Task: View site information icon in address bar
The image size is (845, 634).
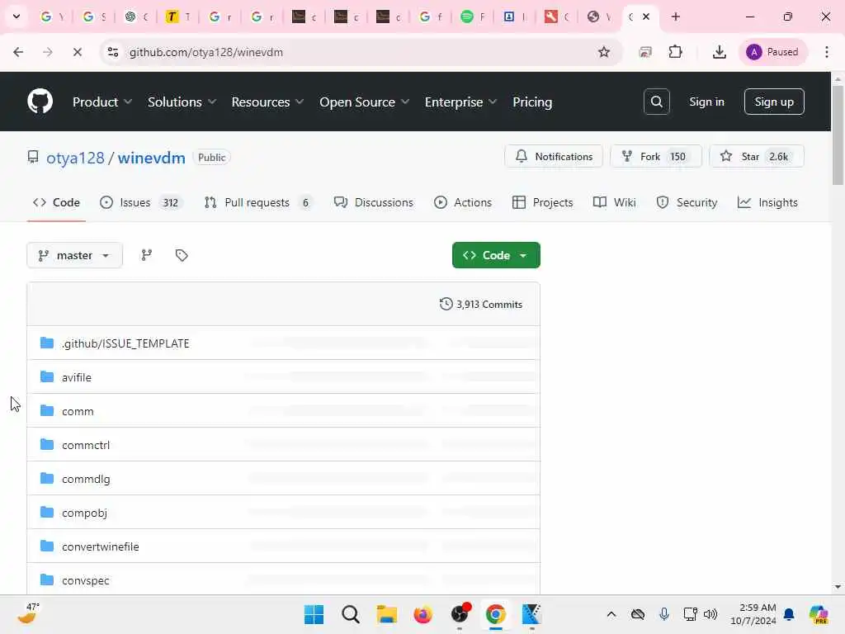Action: [112, 52]
